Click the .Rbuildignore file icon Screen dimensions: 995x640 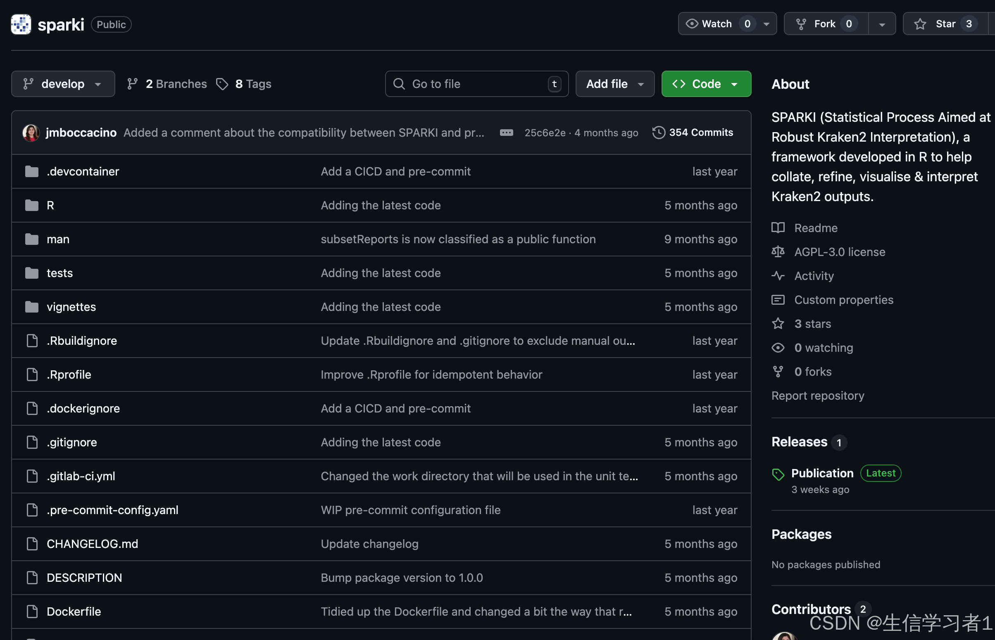(32, 341)
